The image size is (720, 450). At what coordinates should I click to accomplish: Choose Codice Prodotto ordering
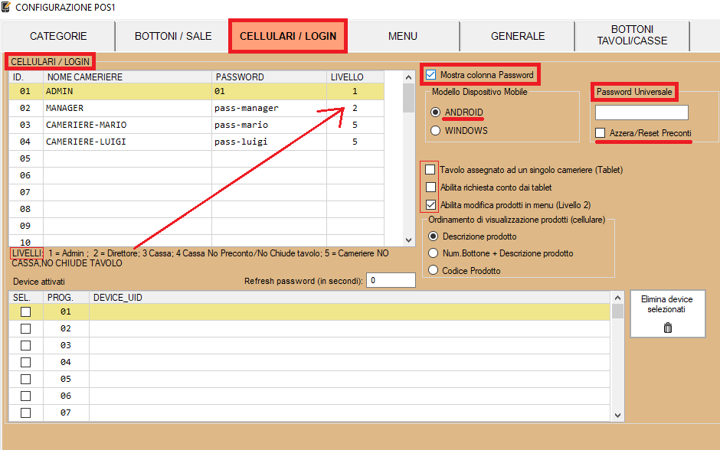[x=433, y=270]
